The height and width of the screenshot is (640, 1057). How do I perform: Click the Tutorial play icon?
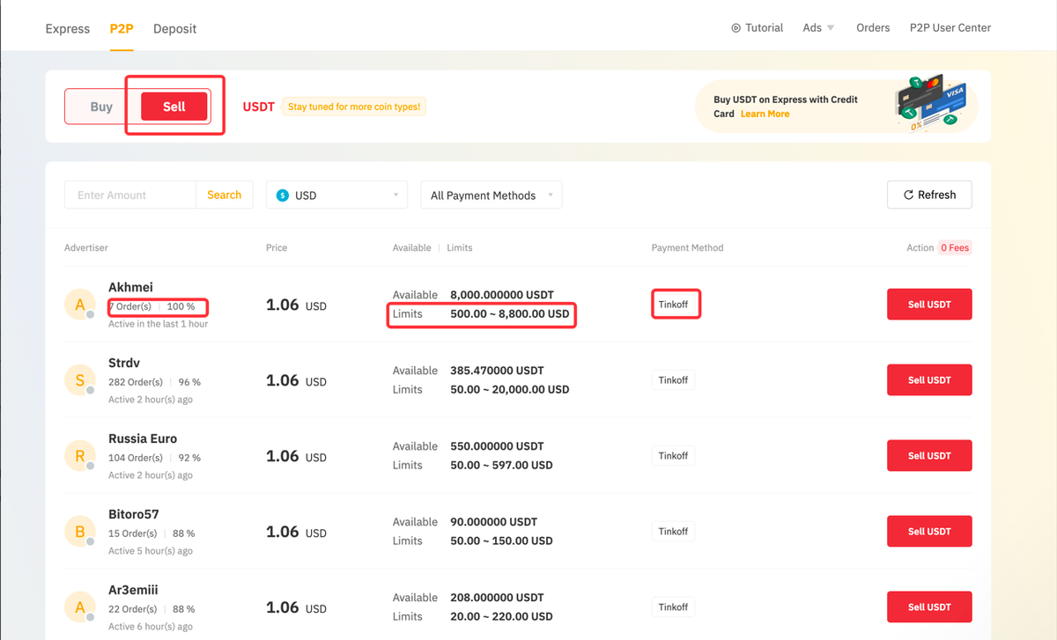[x=735, y=28]
